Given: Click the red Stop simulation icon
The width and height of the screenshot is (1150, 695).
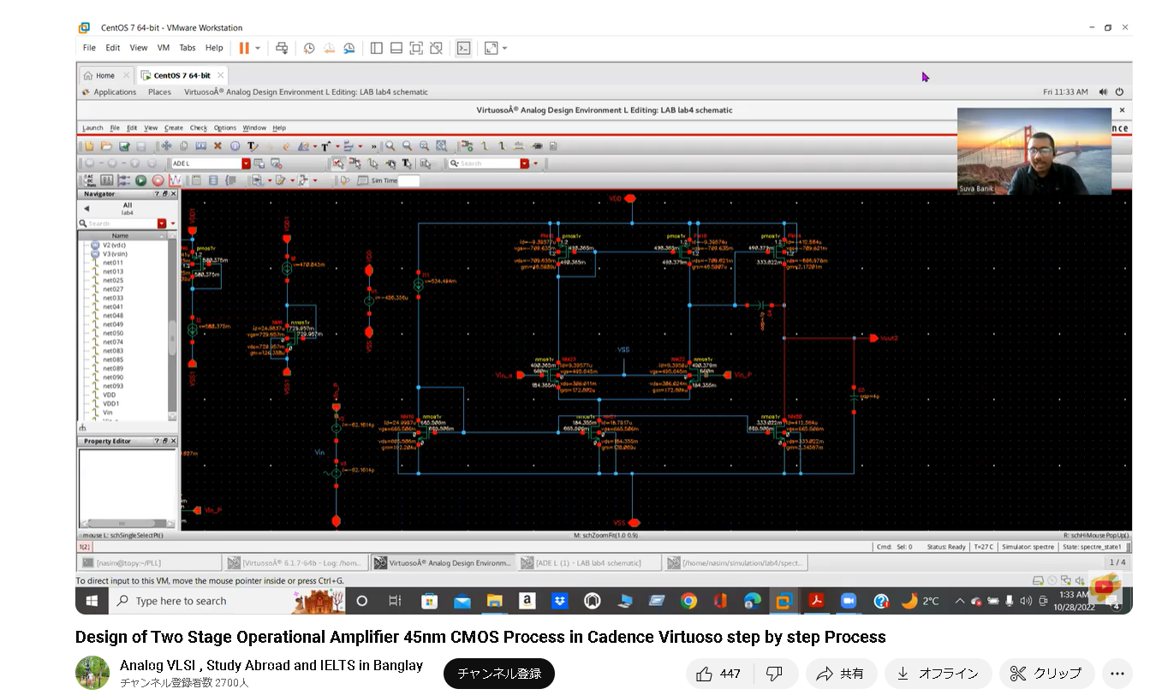Looking at the screenshot, I should pyautogui.click(x=158, y=181).
